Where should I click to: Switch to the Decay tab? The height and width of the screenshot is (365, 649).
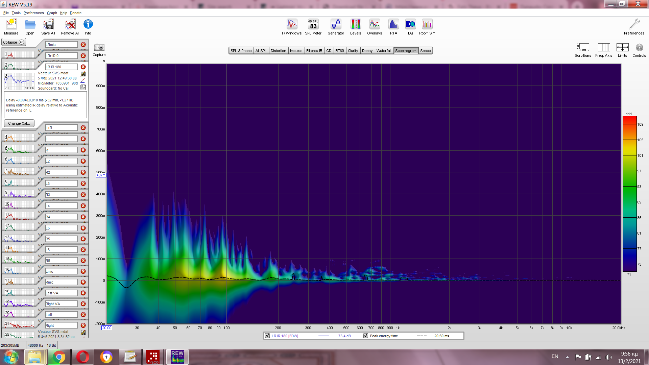[367, 51]
